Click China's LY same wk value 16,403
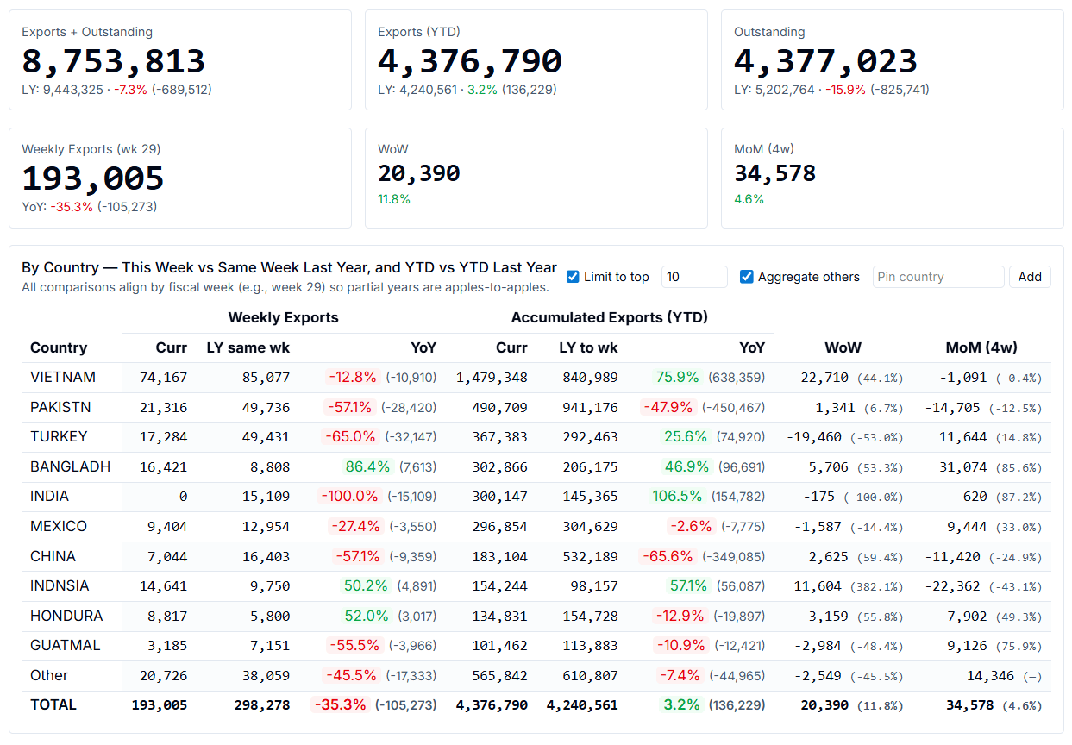The width and height of the screenshot is (1072, 745). [266, 556]
